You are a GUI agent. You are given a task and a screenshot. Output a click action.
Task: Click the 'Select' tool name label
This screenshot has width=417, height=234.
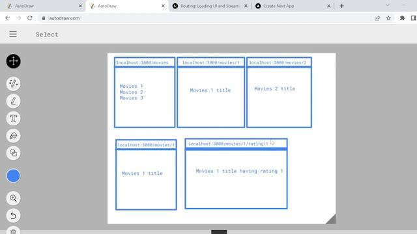(47, 34)
